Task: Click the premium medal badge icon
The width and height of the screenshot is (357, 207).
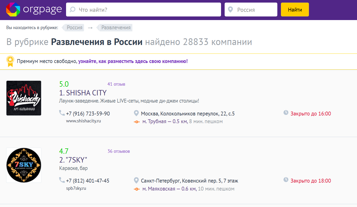Action: 10,61
